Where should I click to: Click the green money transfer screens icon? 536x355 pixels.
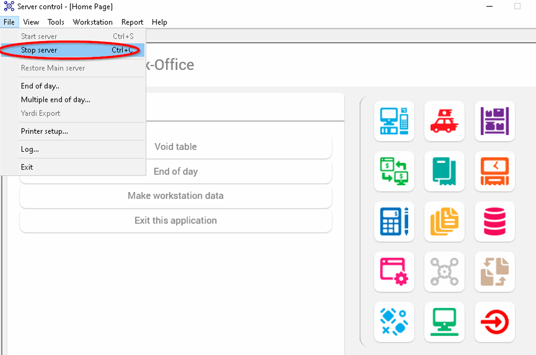(x=394, y=171)
